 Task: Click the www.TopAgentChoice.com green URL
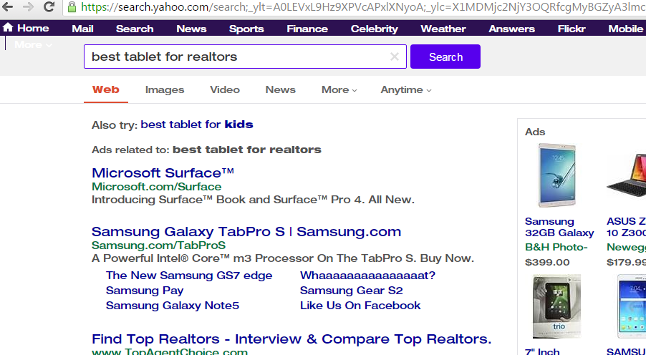(x=170, y=351)
